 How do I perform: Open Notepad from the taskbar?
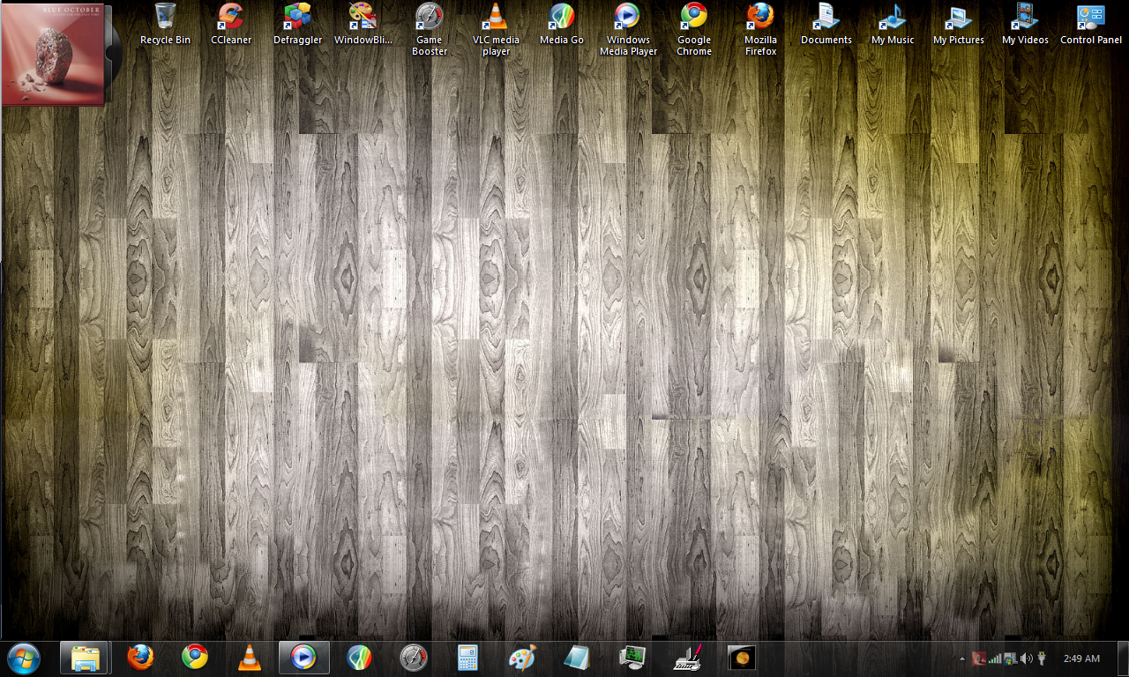pyautogui.click(x=578, y=658)
